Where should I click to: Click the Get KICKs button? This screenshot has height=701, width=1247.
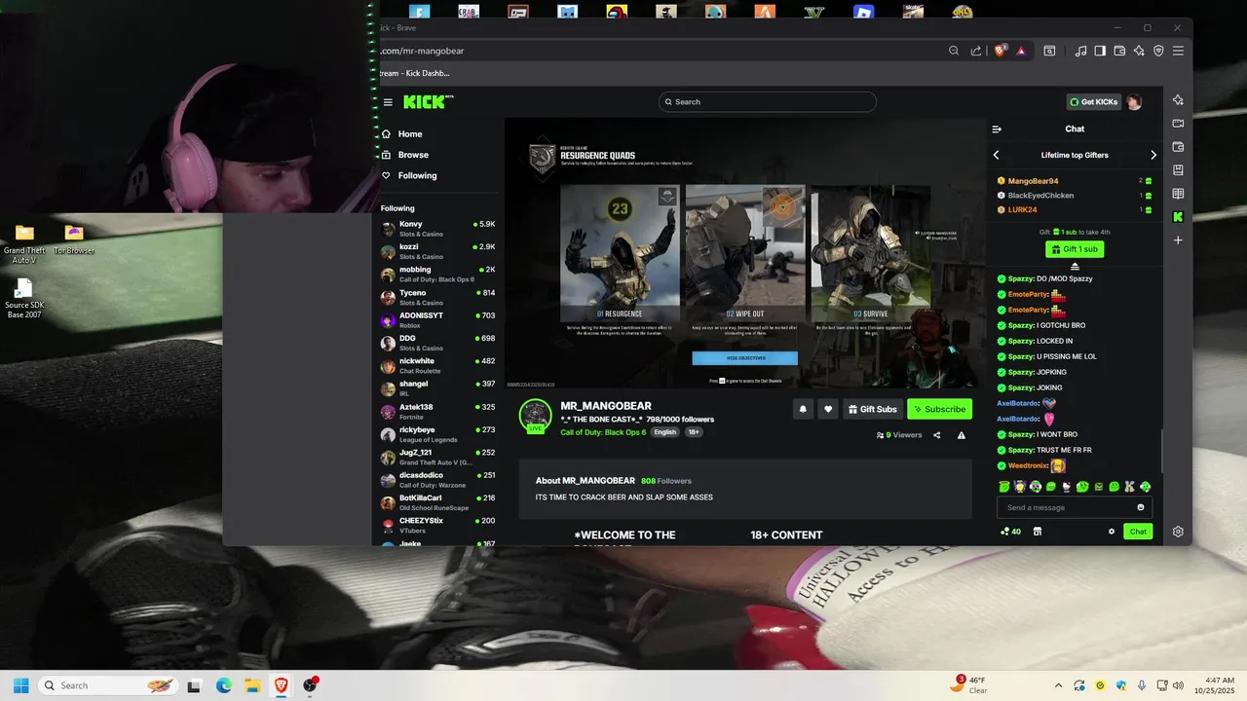coord(1093,101)
